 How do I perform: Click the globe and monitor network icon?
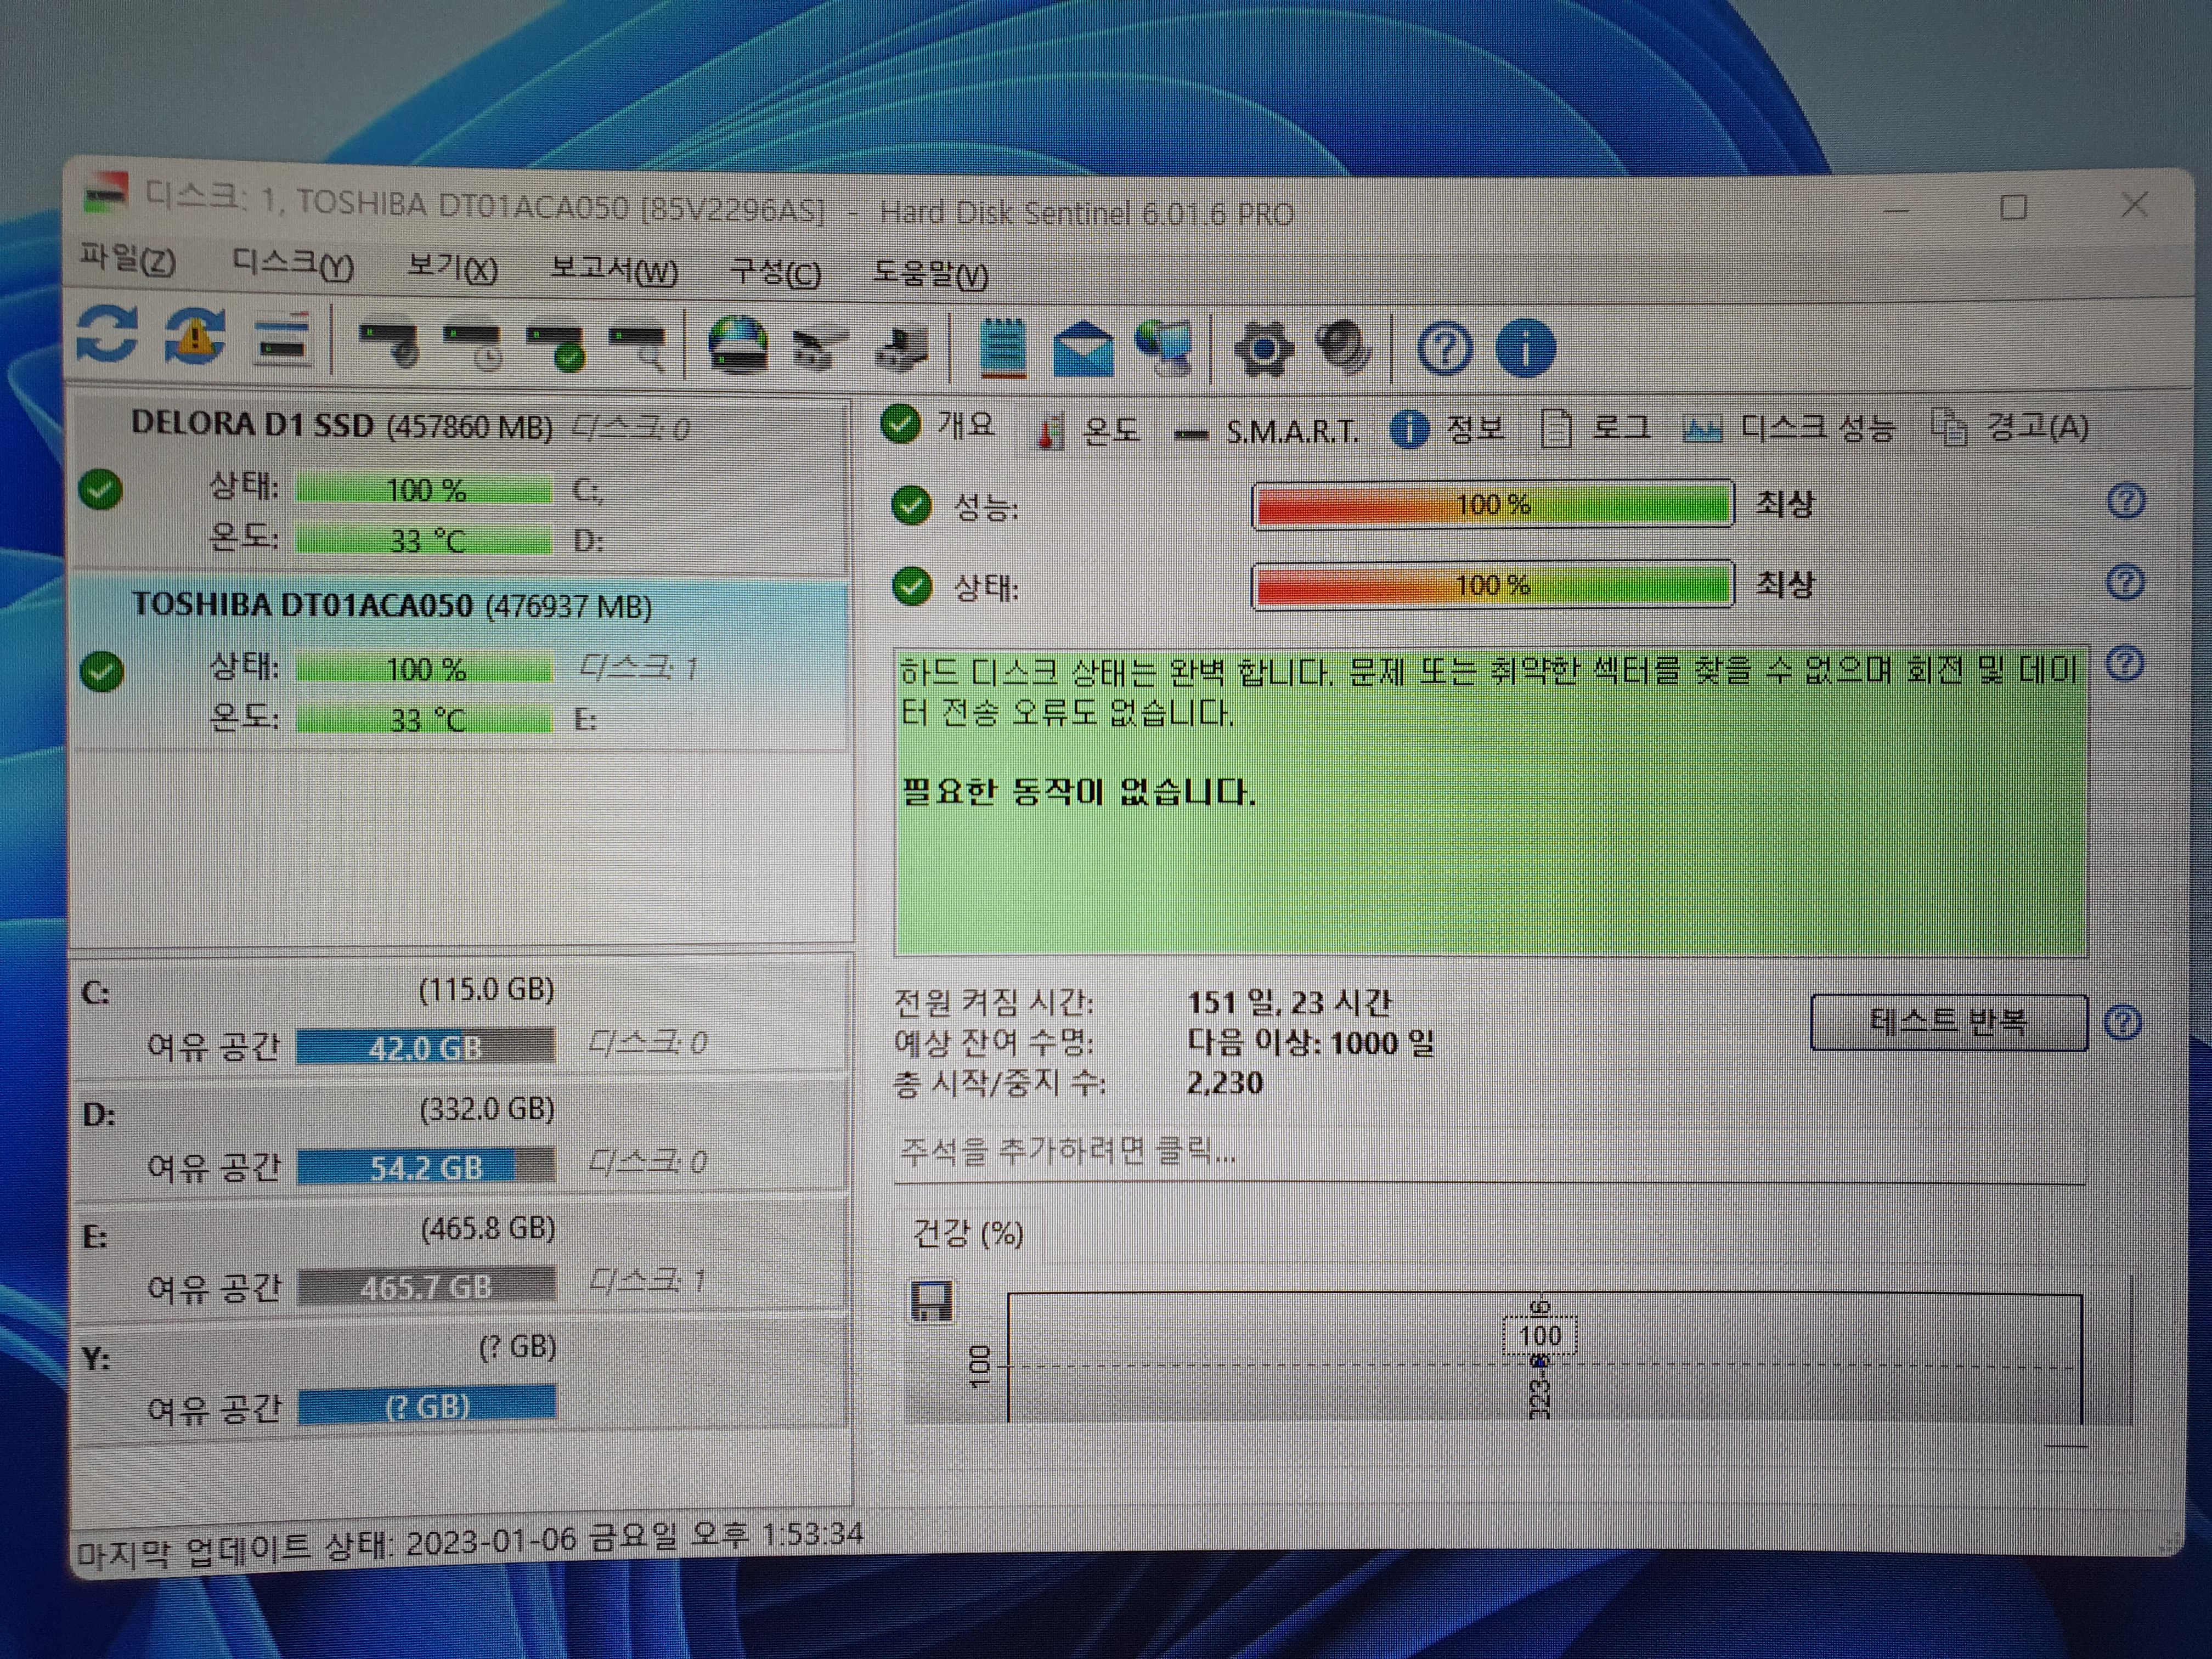[1164, 349]
